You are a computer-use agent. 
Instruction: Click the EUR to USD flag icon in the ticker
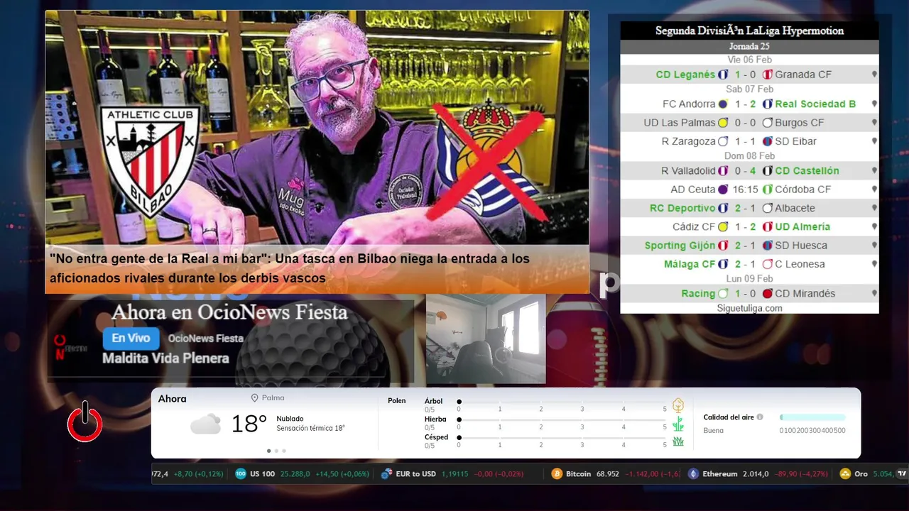386,474
